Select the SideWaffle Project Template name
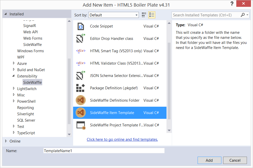This screenshot has height=168, width=253. coord(117,125)
